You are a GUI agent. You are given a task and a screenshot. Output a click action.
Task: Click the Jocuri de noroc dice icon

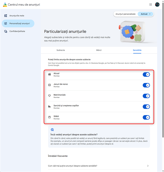(x=49, y=85)
